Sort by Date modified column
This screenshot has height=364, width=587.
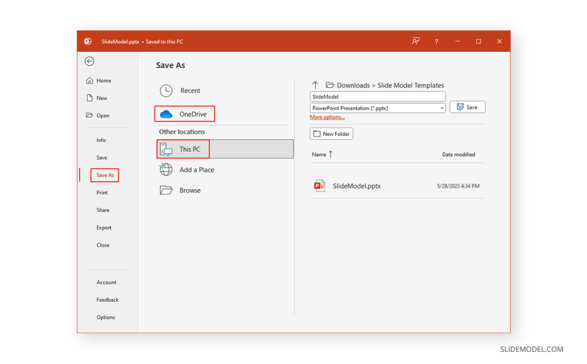[458, 155]
